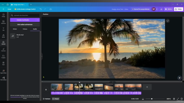Redo the last action

pos(45,9)
